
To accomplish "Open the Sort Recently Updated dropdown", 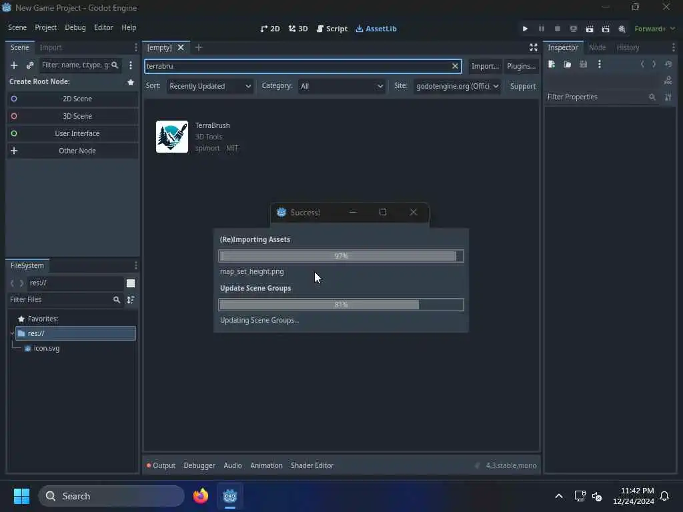I will 210,86.
